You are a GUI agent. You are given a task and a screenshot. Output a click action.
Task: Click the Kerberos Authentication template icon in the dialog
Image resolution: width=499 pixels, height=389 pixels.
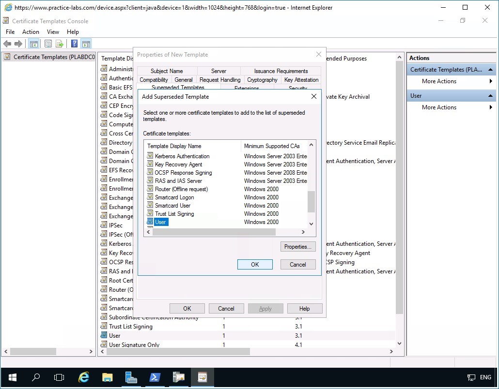click(150, 156)
